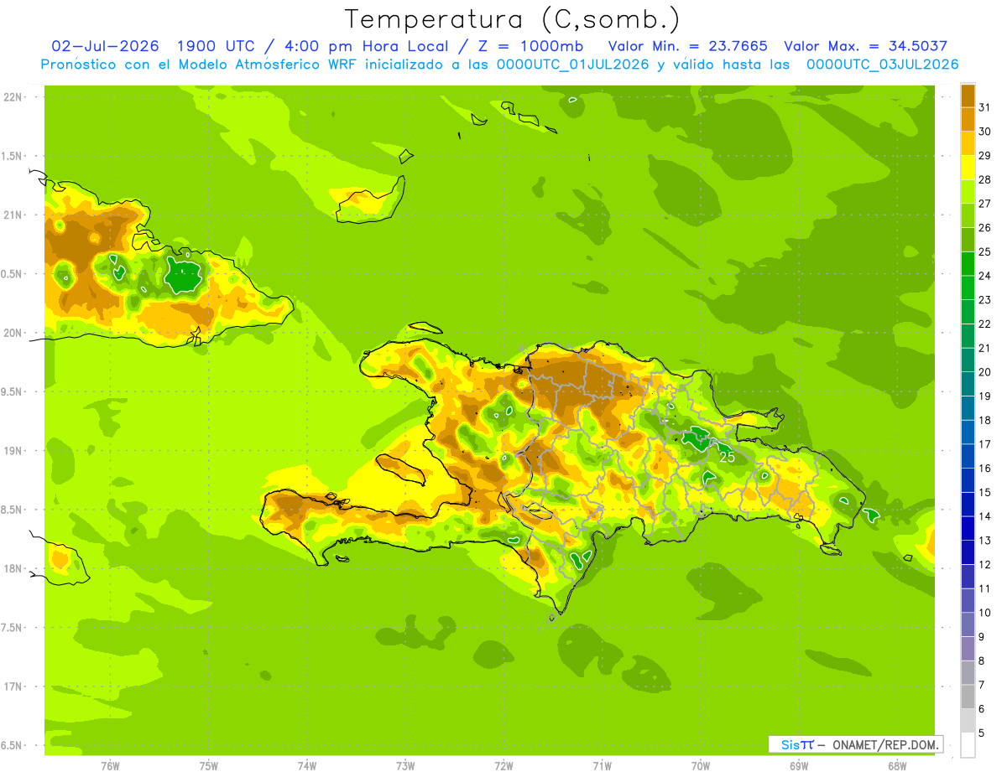Click the legend value "5"
Image resolution: width=1007 pixels, height=777 pixels.
[982, 733]
